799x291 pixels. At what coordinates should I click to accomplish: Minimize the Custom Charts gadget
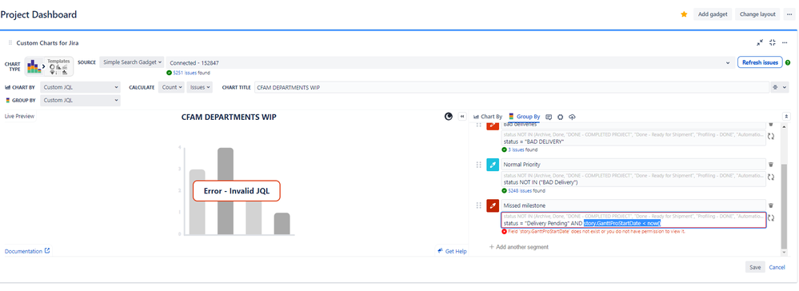tap(761, 43)
